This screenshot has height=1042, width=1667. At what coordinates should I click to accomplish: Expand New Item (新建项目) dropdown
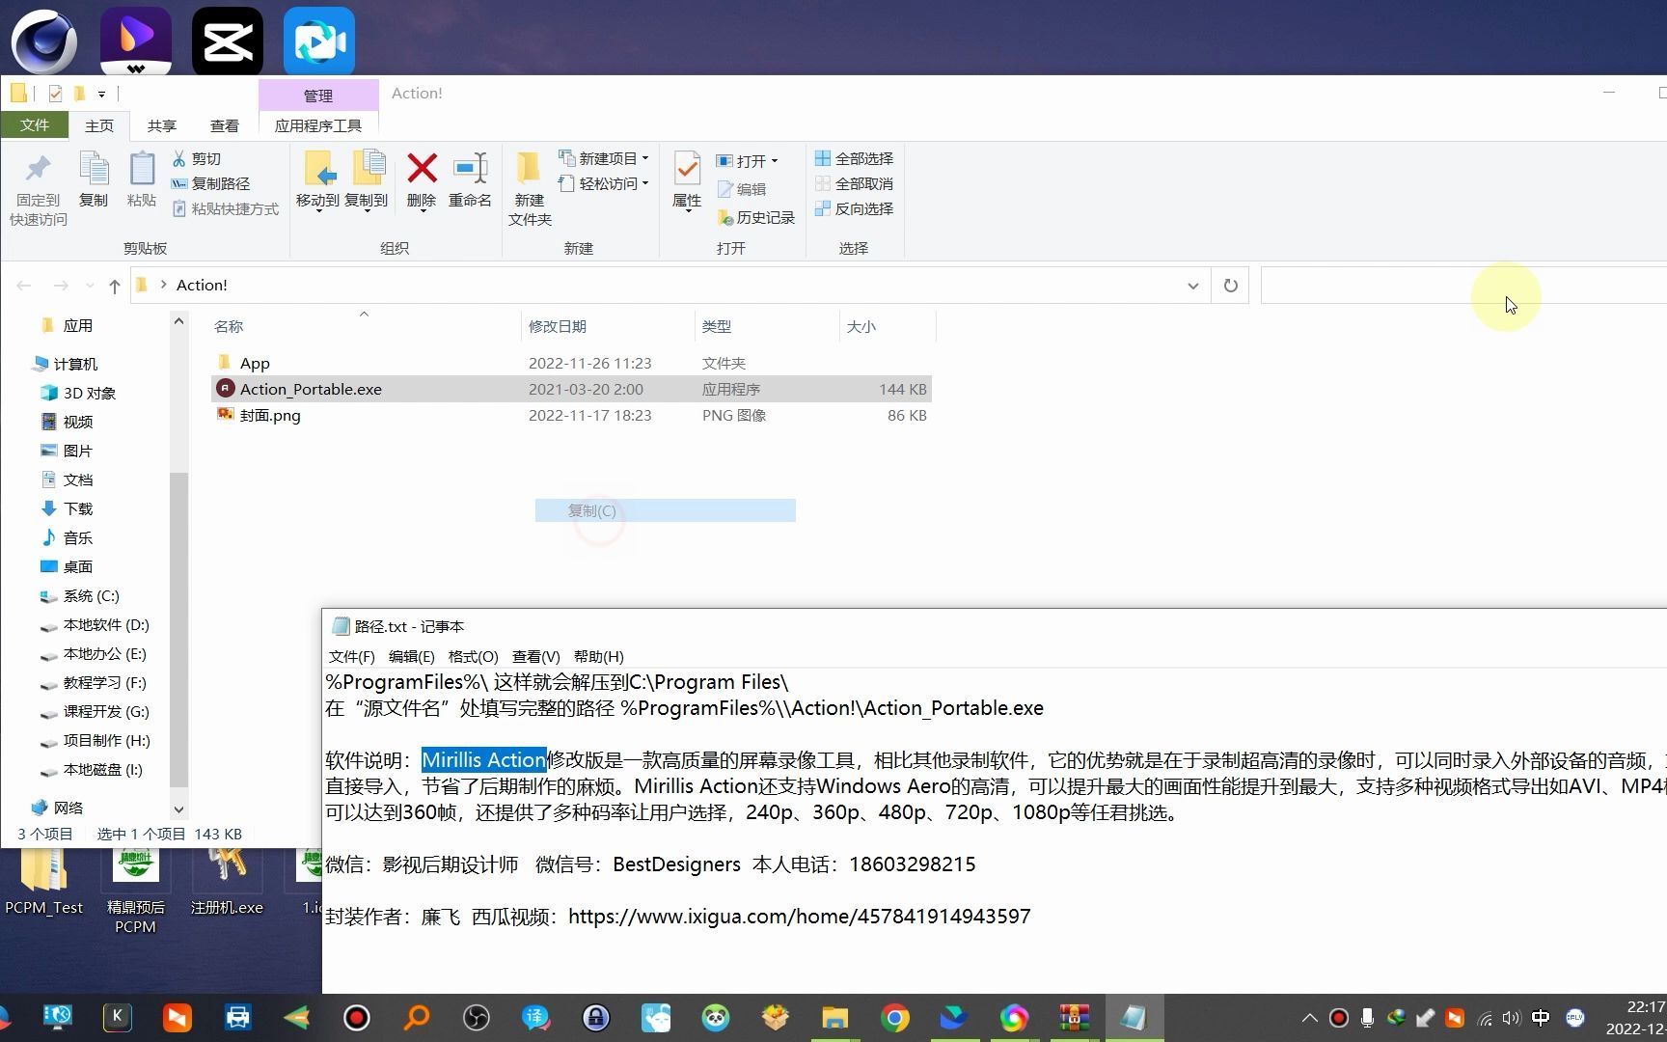point(645,158)
